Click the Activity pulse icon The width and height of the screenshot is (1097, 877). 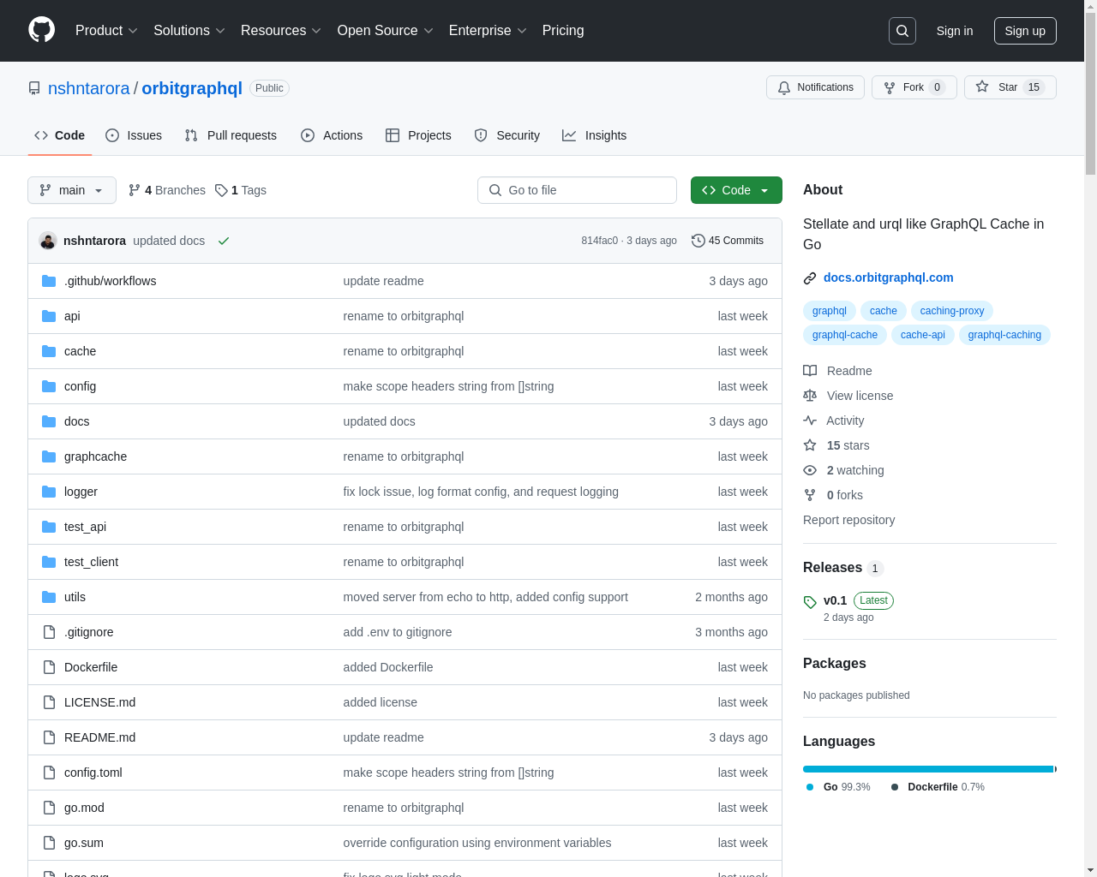tap(810, 421)
